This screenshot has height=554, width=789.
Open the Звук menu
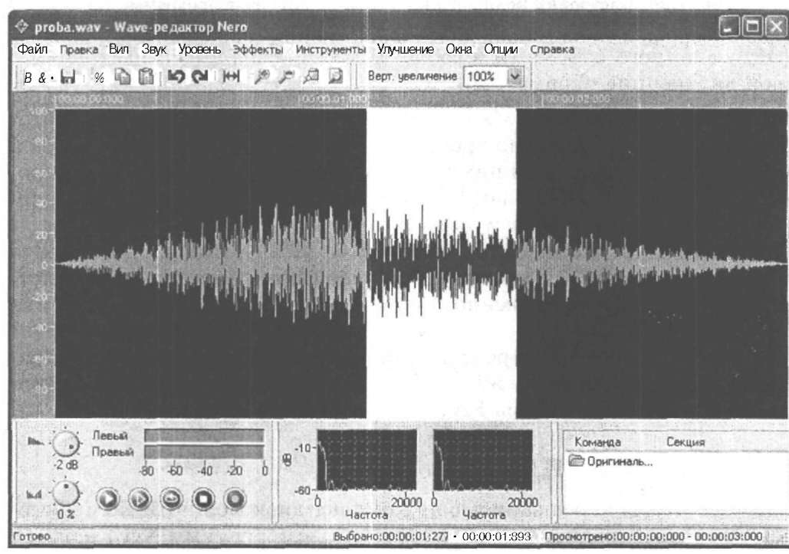tap(153, 50)
